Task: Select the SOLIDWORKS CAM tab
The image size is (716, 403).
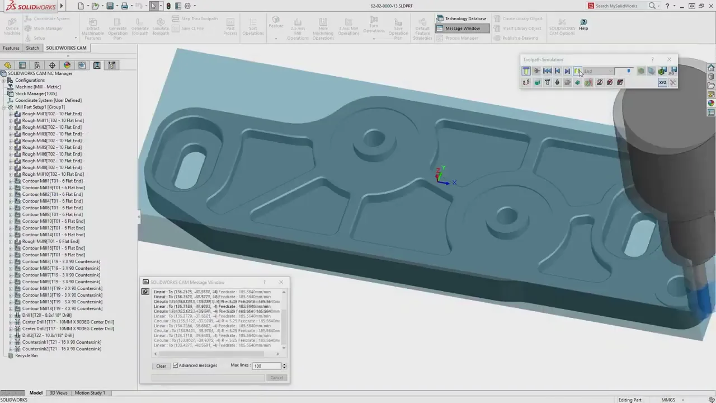Action: pos(66,48)
